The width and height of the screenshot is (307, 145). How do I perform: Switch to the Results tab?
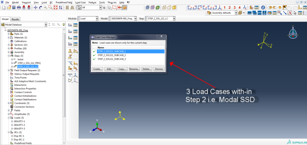(15, 19)
